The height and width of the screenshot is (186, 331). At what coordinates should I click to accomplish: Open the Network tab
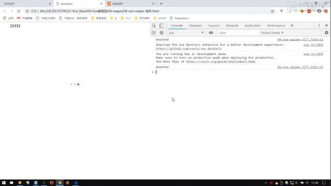(232, 25)
